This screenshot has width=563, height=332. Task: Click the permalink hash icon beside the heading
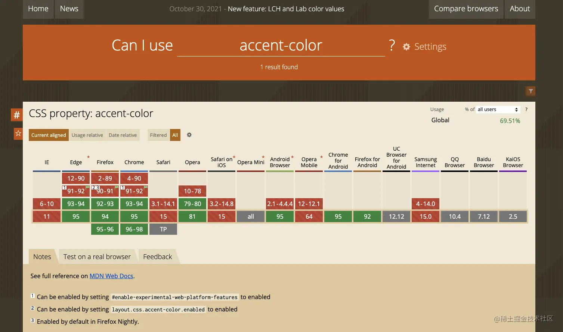pos(16,115)
